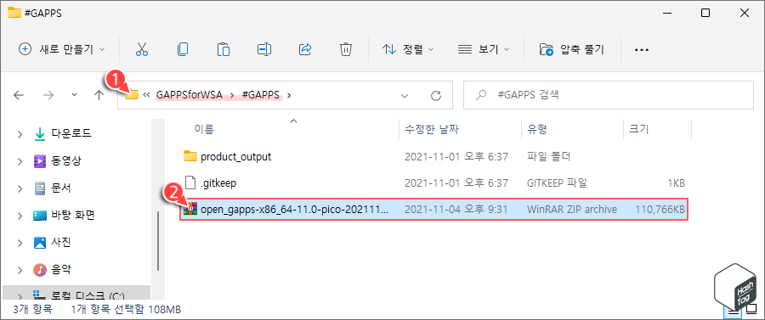Click the navigation pane scrollbar
Viewport: 765px width, 320px height.
point(157,240)
